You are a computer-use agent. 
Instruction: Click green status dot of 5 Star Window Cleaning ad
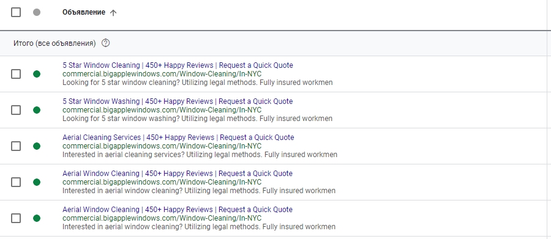(37, 74)
